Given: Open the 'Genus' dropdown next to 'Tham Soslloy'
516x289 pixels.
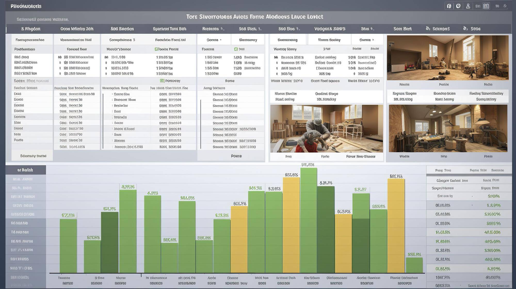Looking at the screenshot, I should click(x=367, y=40).
